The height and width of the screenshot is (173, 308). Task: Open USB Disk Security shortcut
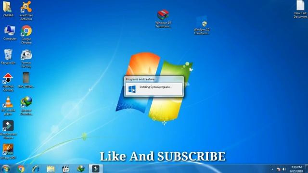[x=8, y=82]
